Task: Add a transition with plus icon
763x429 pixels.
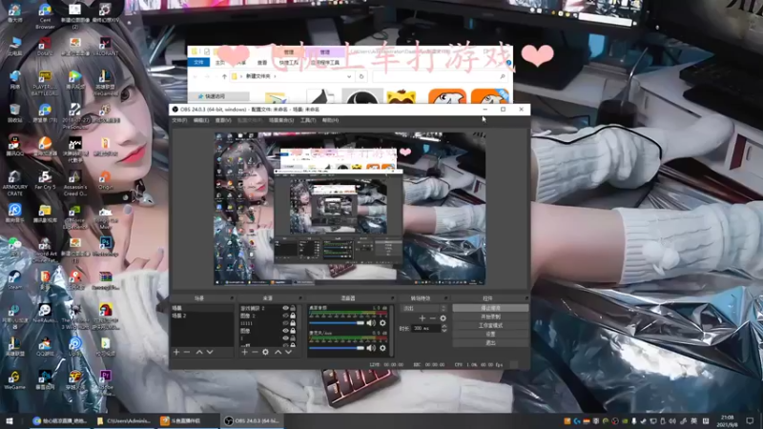Action: (x=422, y=318)
